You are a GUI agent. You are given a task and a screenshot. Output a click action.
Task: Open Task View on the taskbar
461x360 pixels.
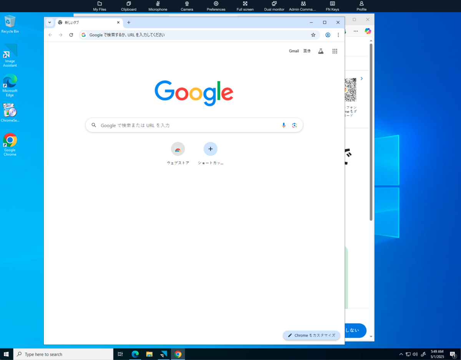(x=120, y=354)
